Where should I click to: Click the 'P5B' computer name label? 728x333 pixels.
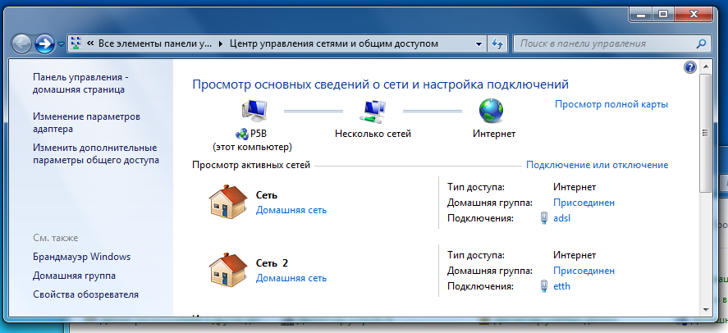pos(259,134)
